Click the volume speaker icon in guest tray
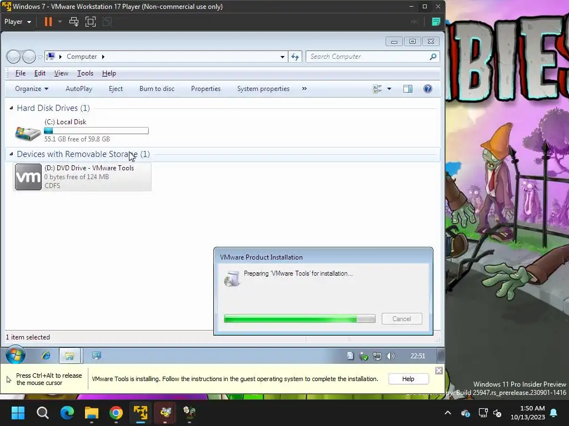The width and height of the screenshot is (569, 426). click(391, 356)
